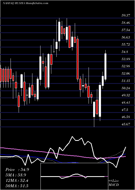
Task: Click the 45.67 price axis label
Action: click(126, 124)
